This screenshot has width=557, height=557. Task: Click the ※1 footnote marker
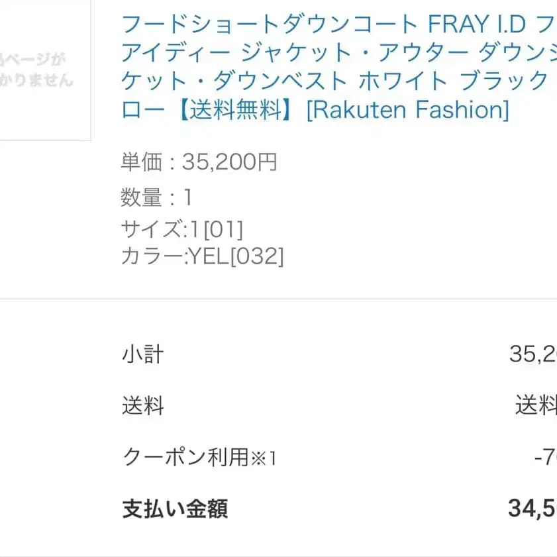[263, 458]
